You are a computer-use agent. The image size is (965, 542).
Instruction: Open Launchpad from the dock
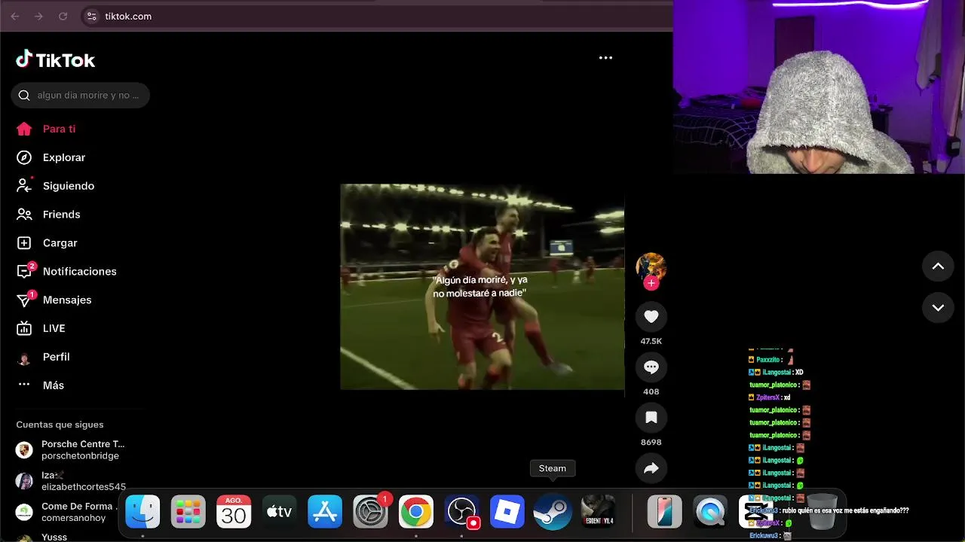point(188,513)
